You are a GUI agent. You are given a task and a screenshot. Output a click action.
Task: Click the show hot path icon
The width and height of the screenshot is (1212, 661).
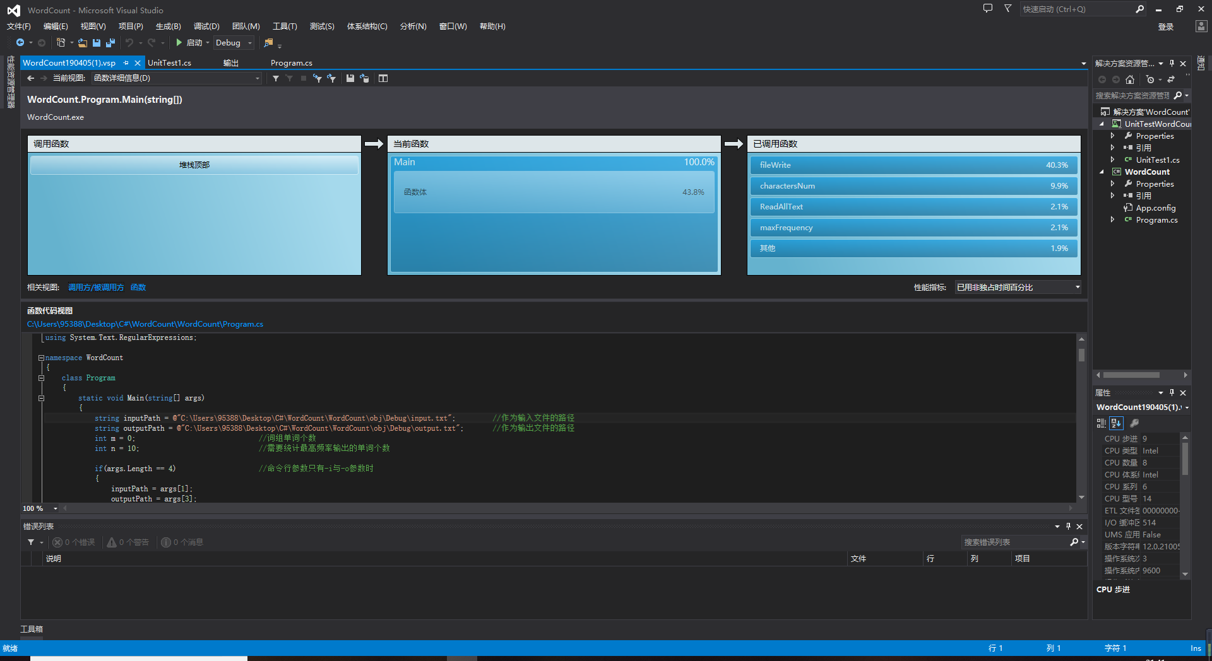(x=317, y=78)
